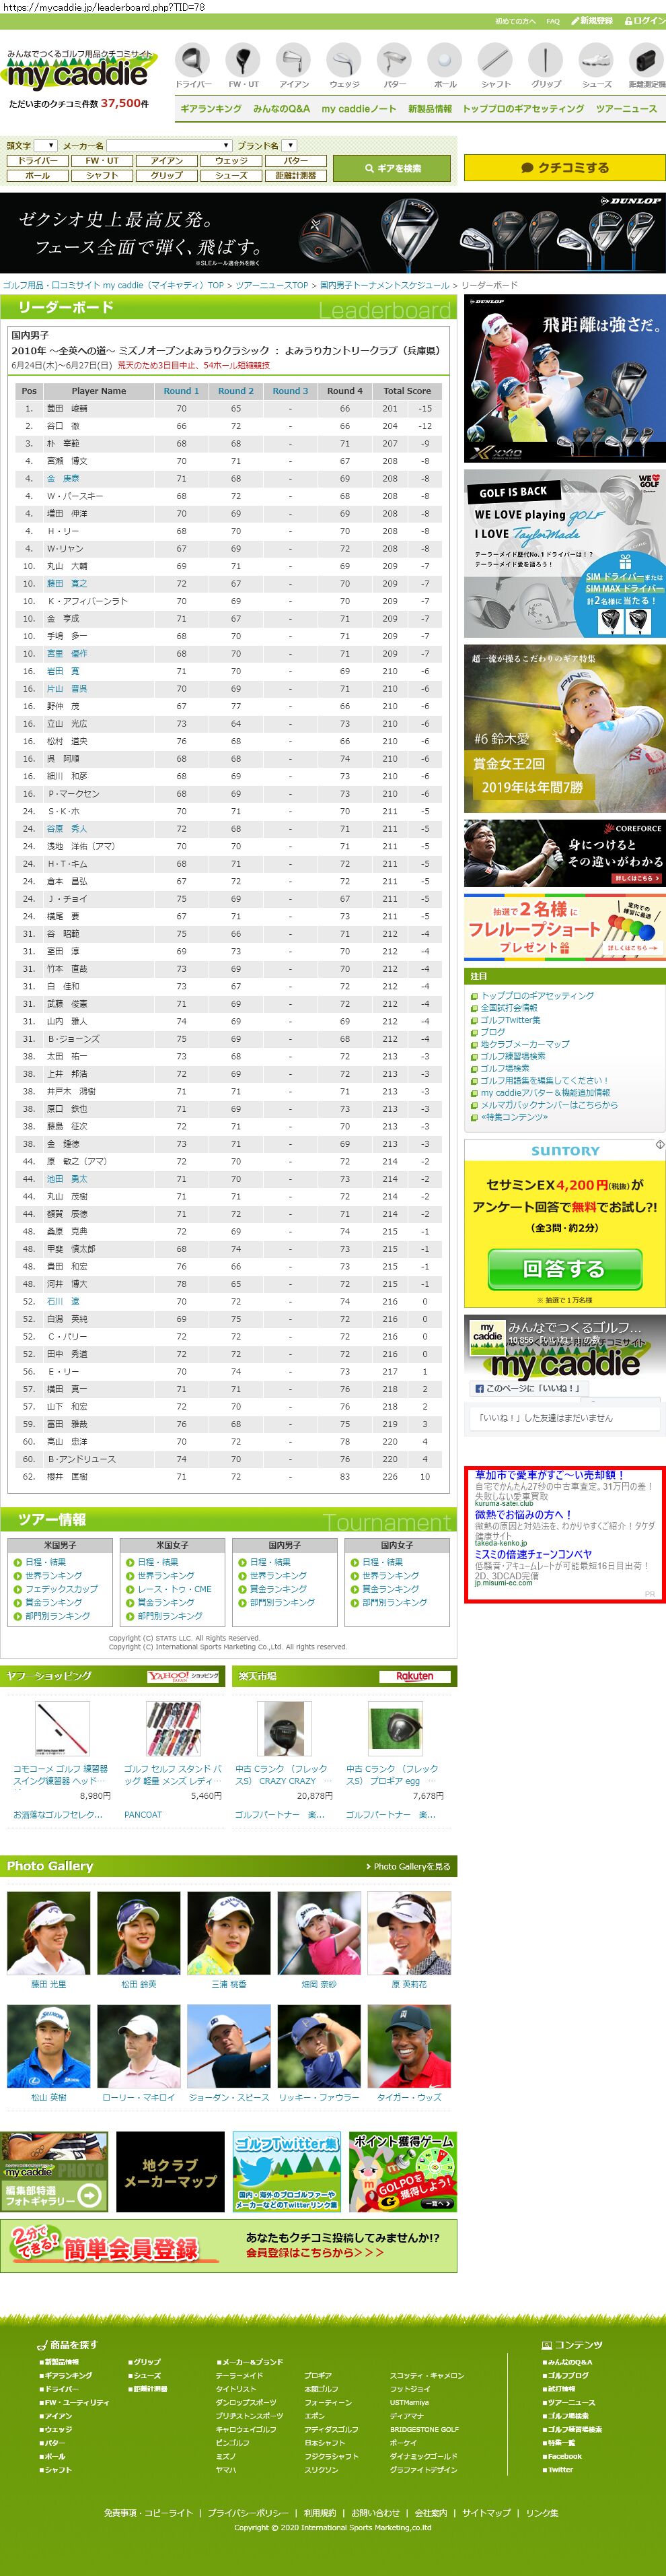Open the FW・UT club category icon
Viewport: 666px width, 2576px height.
(x=243, y=65)
